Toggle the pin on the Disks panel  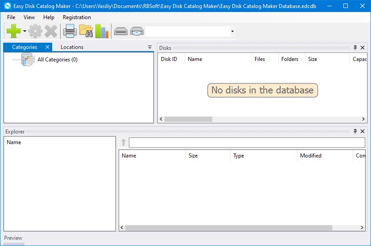point(355,48)
